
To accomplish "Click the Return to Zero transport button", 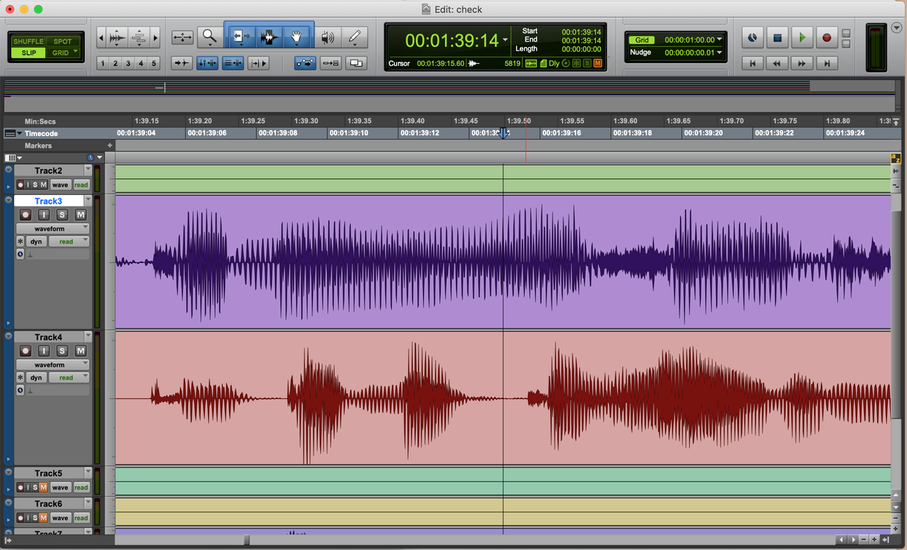I will 752,64.
